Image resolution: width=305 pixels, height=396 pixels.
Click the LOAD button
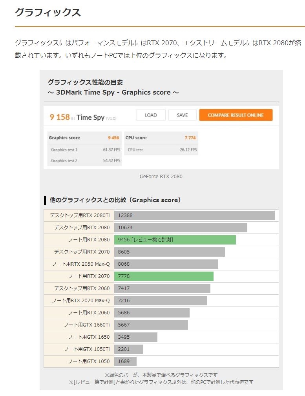pos(151,115)
